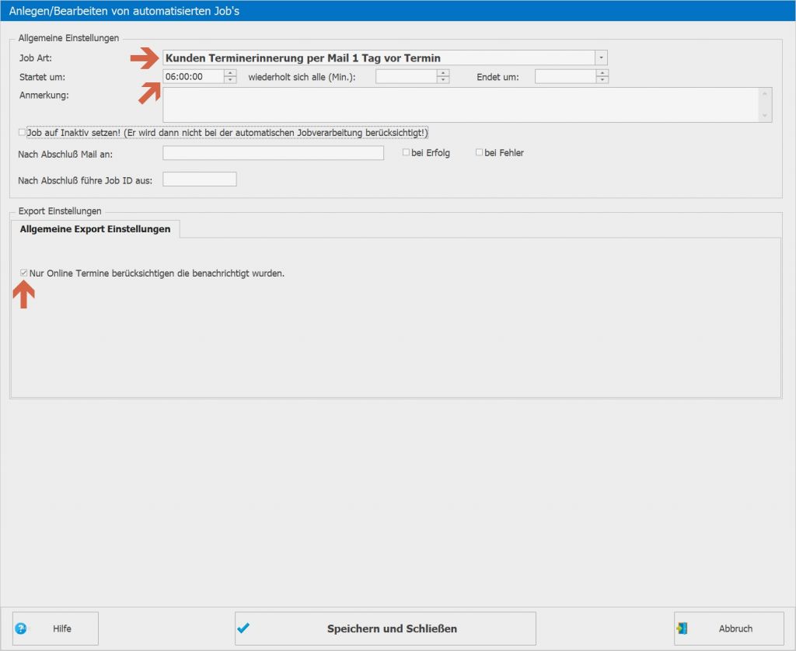This screenshot has width=796, height=651.
Task: Click the Abbruch button
Action: click(x=729, y=628)
